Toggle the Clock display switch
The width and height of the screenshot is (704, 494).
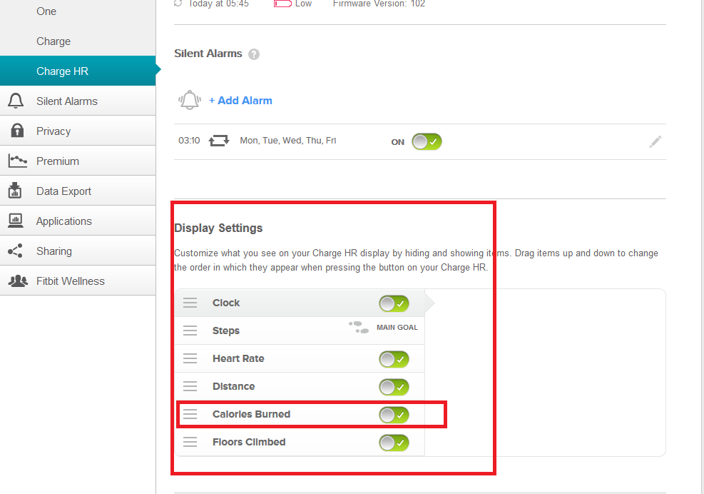coord(394,303)
